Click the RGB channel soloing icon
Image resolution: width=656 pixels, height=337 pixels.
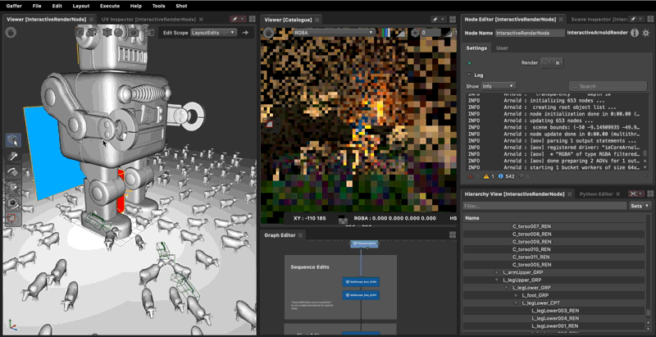(x=386, y=33)
